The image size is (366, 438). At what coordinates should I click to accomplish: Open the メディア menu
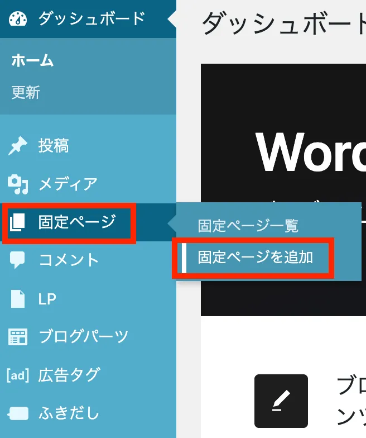pyautogui.click(x=88, y=184)
